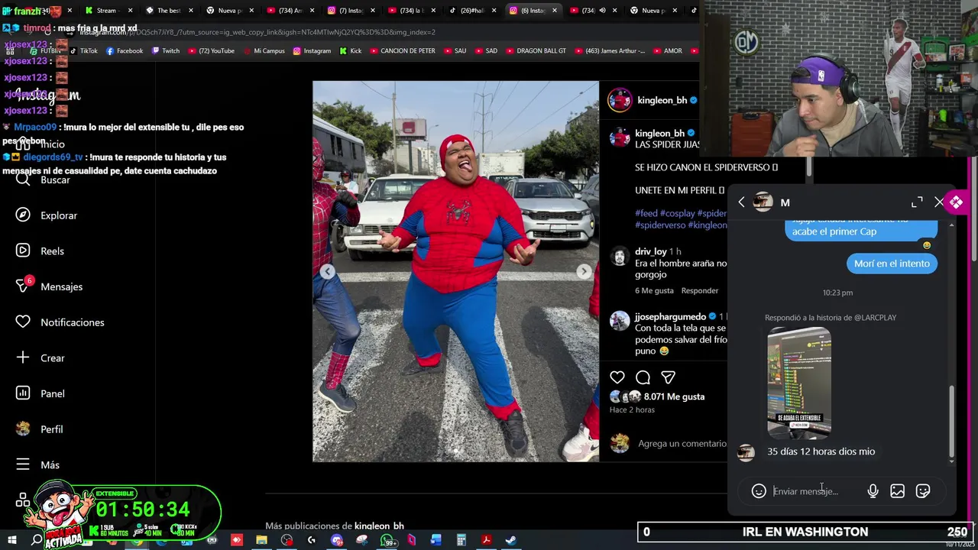Open the Facebook bookmark
Image resolution: width=978 pixels, height=550 pixels.
pyautogui.click(x=125, y=50)
